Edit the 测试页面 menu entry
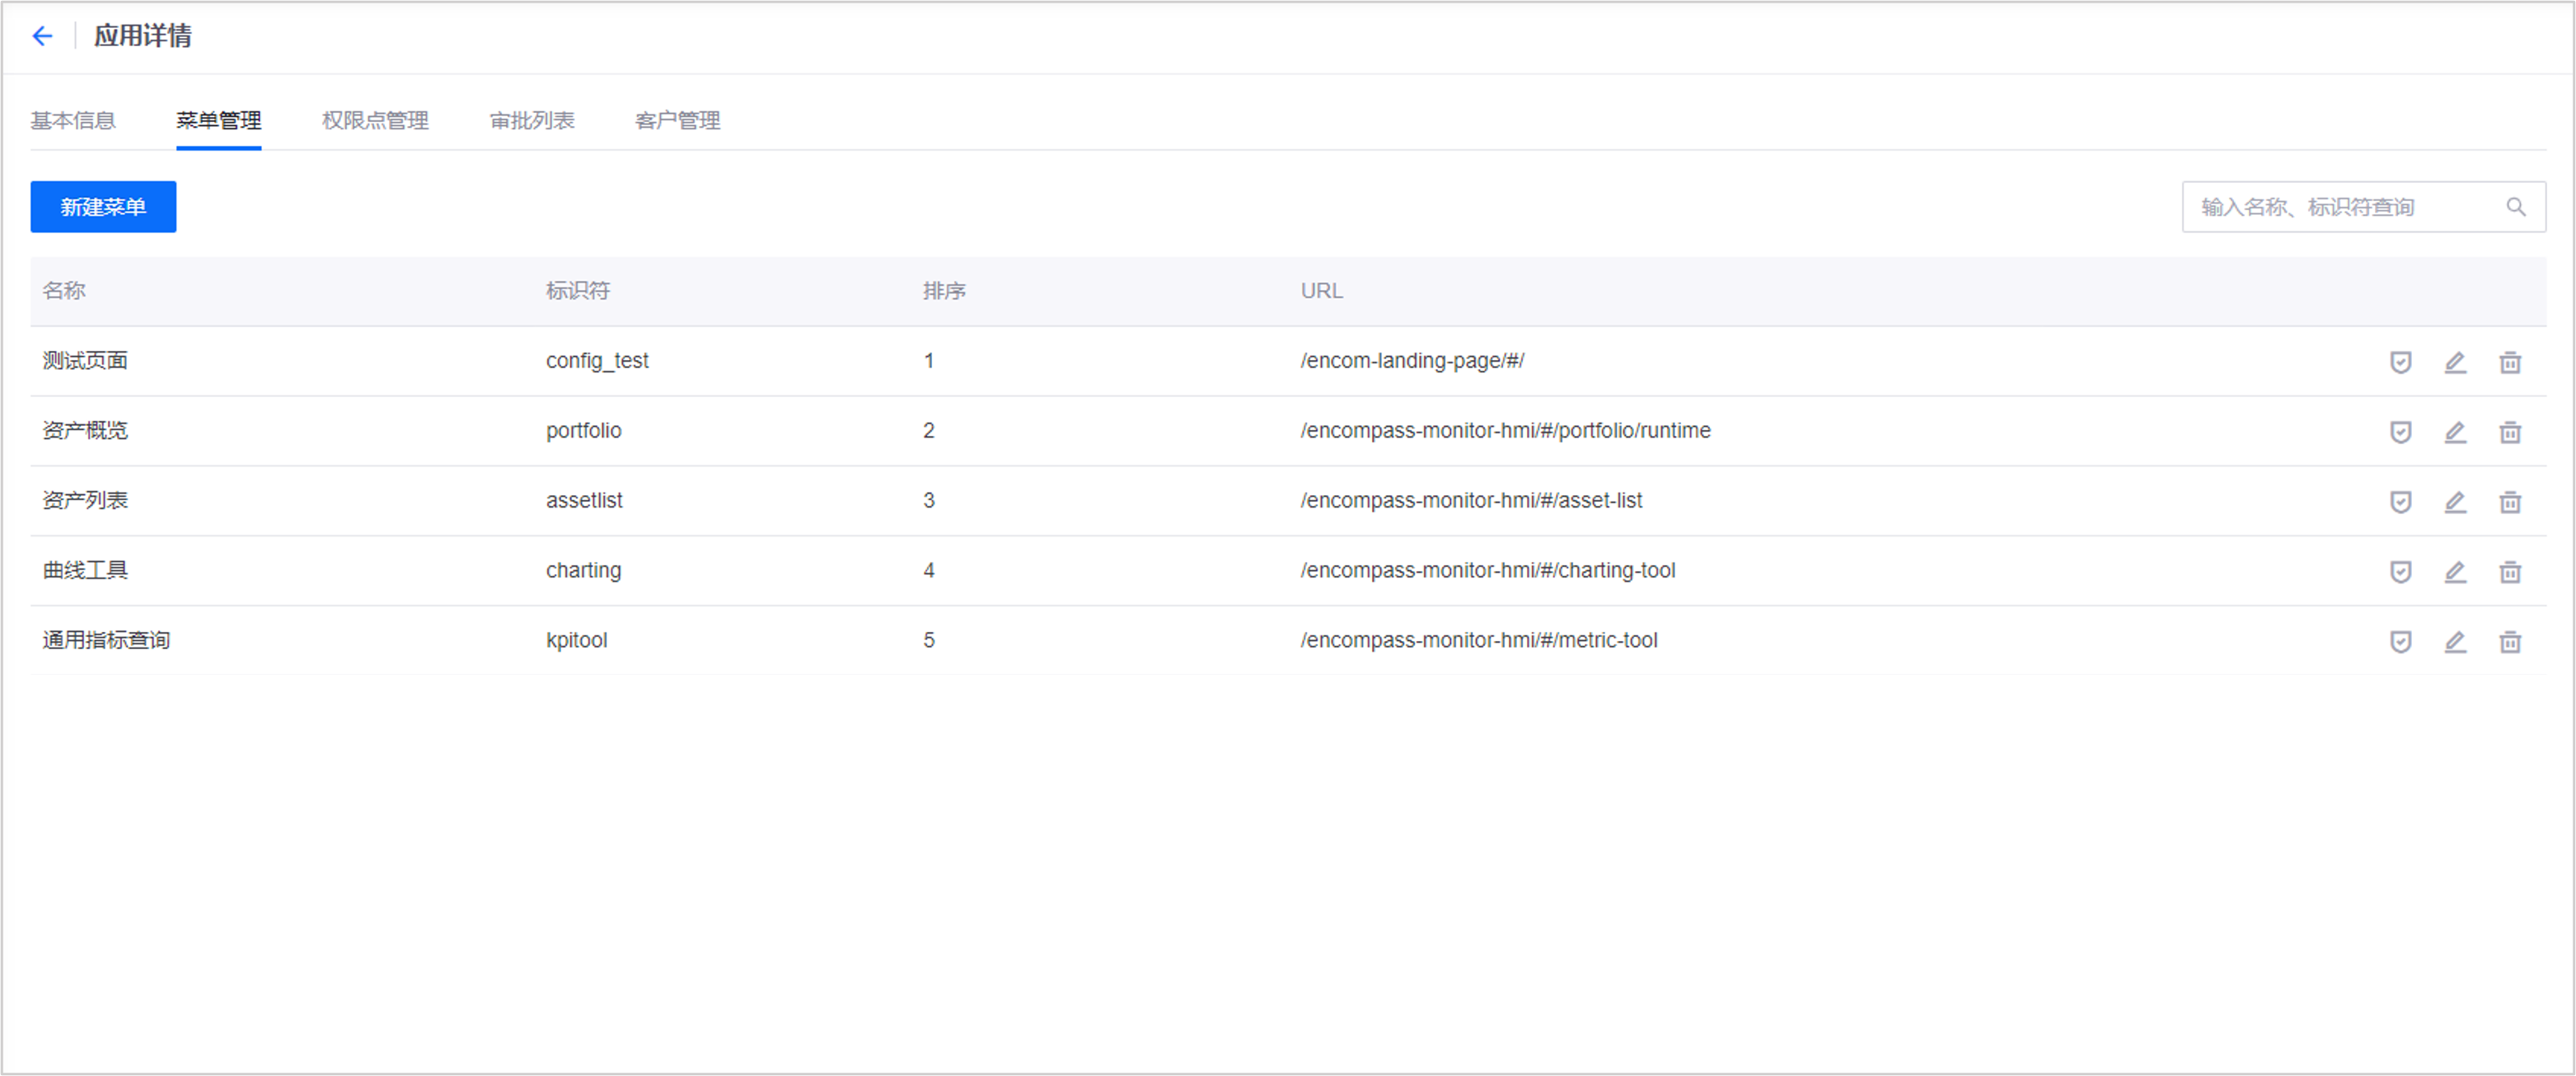The height and width of the screenshot is (1076, 2576). [x=2455, y=362]
